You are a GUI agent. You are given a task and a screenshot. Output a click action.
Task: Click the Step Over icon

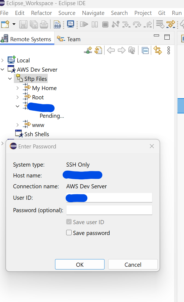pyautogui.click(x=137, y=24)
